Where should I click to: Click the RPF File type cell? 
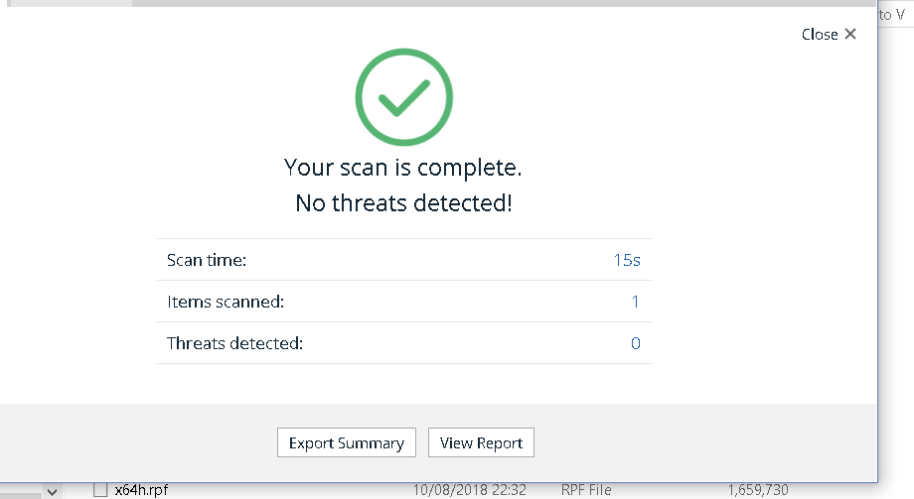point(586,490)
